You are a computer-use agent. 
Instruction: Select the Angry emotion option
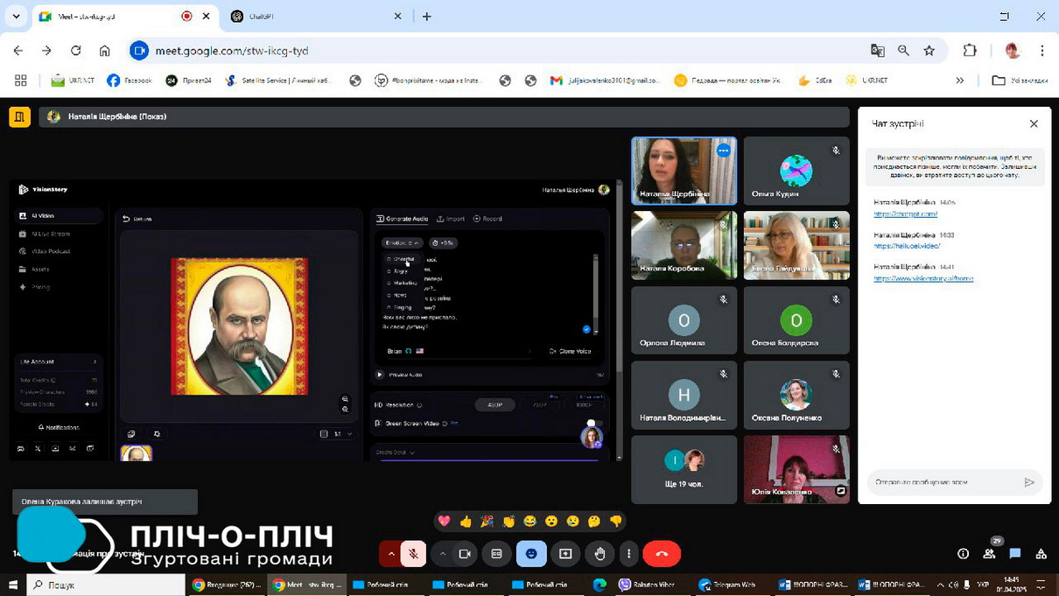click(398, 271)
